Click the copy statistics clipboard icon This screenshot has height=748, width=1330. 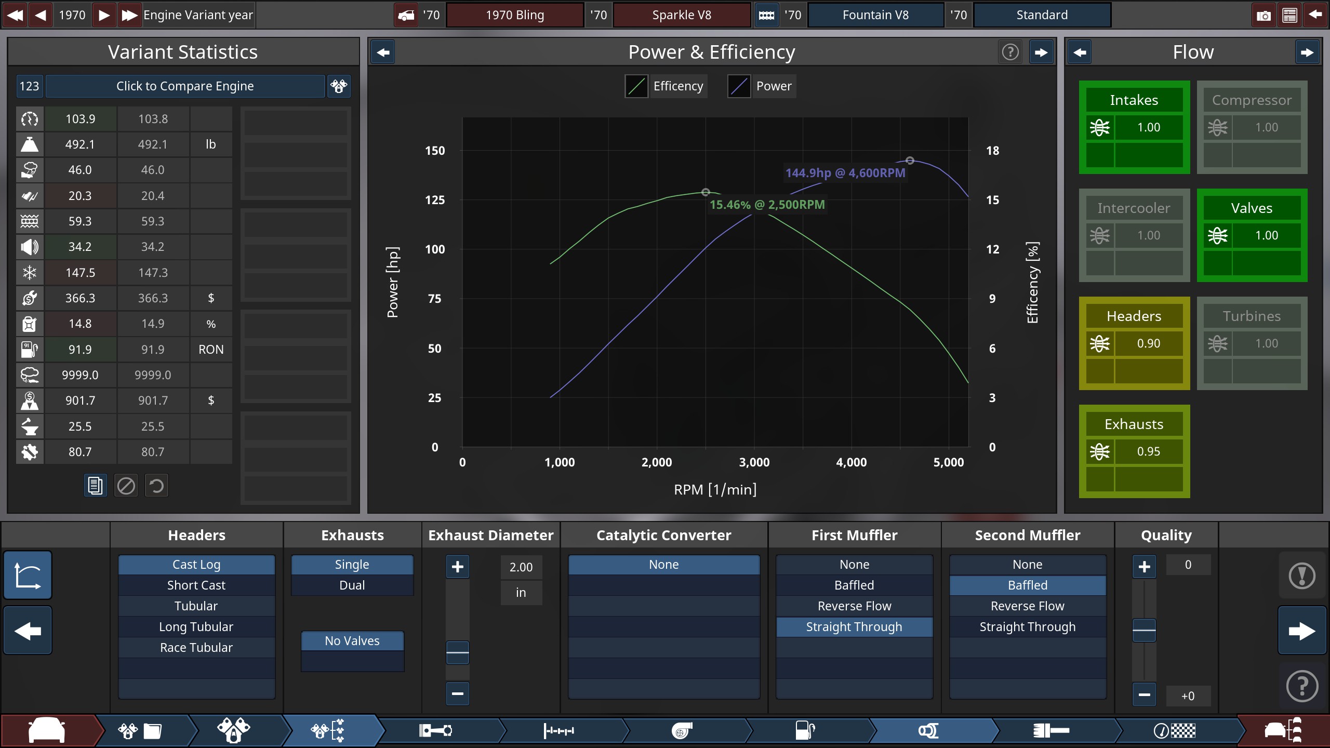[x=95, y=486]
